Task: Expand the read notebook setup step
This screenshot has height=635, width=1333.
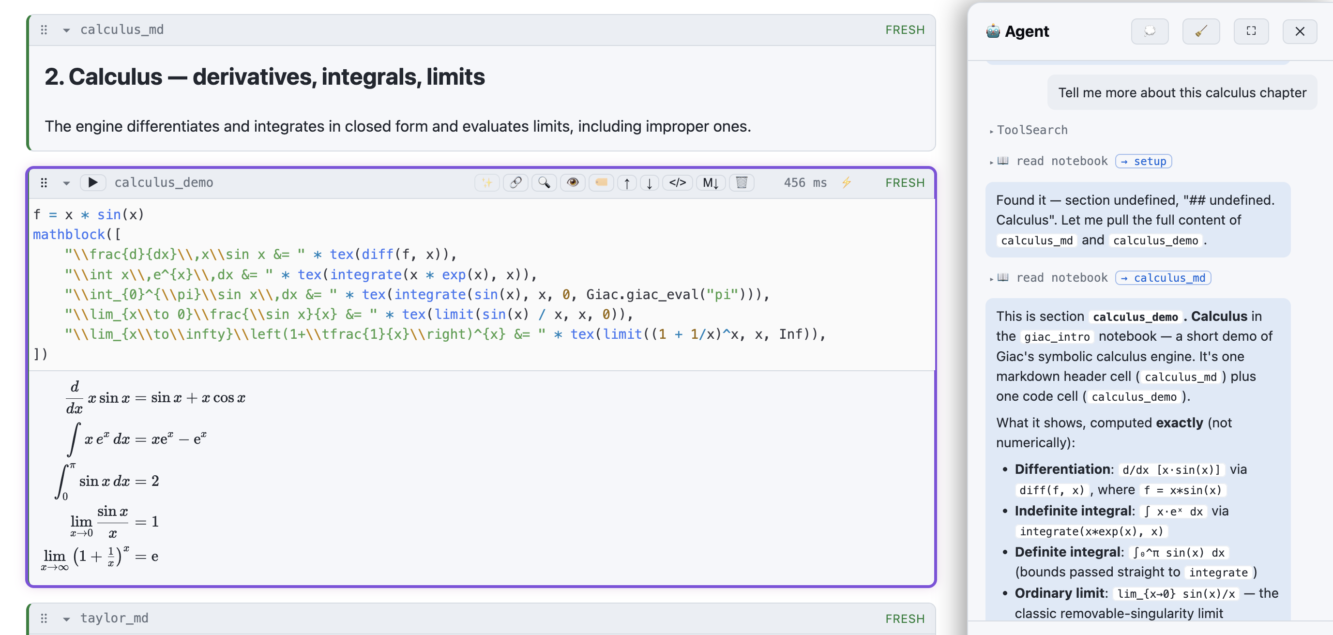Action: (x=991, y=162)
